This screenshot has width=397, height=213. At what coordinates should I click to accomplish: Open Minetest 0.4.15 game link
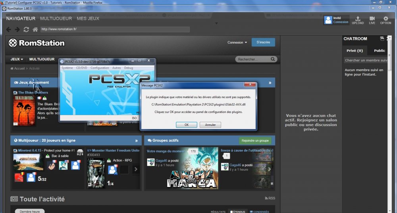pyautogui.click(x=30, y=150)
